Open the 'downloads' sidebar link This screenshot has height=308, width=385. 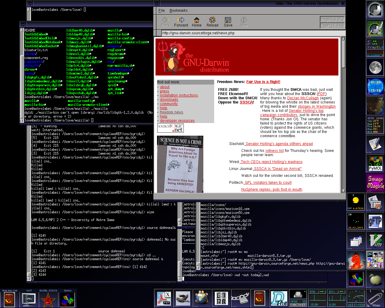click(169, 100)
